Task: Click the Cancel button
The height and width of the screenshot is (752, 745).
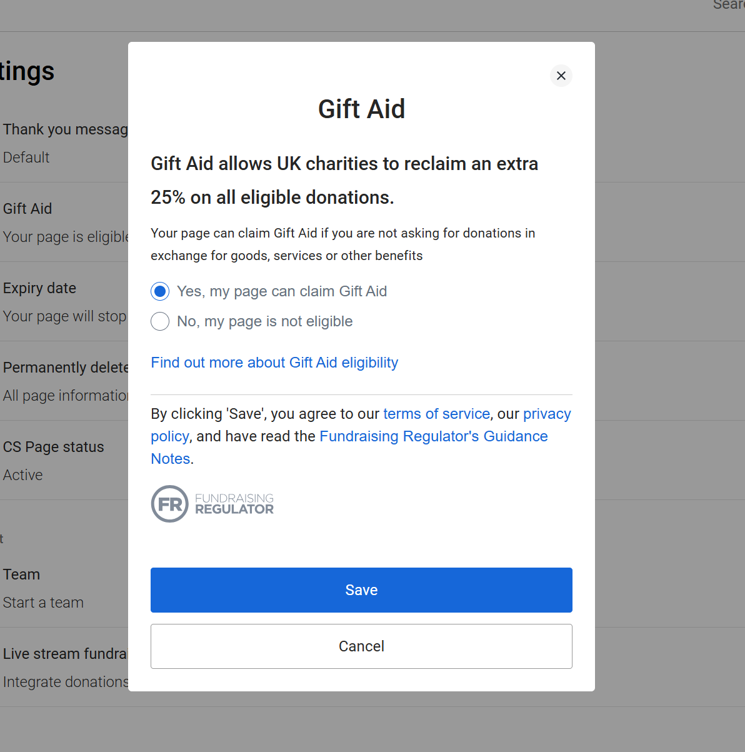Action: tap(361, 646)
